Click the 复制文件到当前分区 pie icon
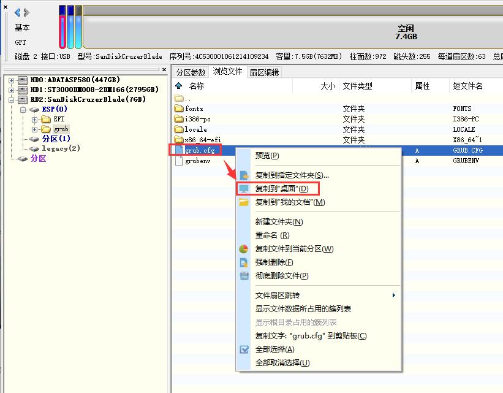503x393 pixels. pos(244,249)
